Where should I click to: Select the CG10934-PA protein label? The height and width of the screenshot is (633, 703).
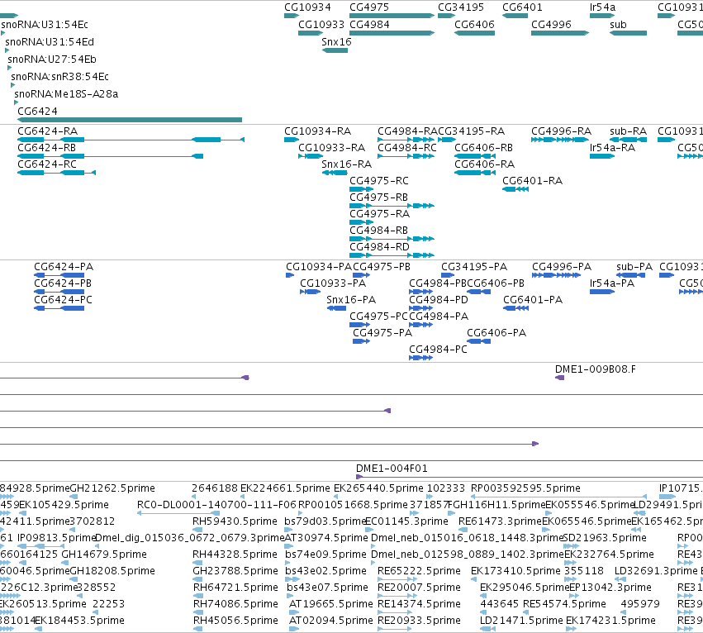point(319,267)
